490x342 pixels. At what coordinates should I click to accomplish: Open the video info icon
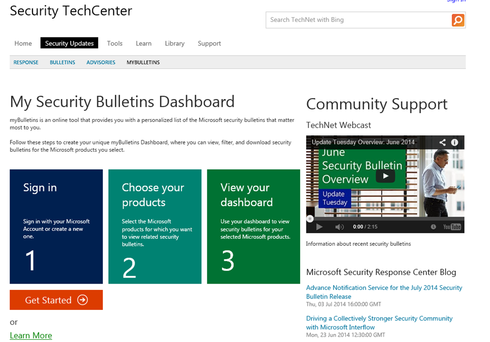pos(455,142)
